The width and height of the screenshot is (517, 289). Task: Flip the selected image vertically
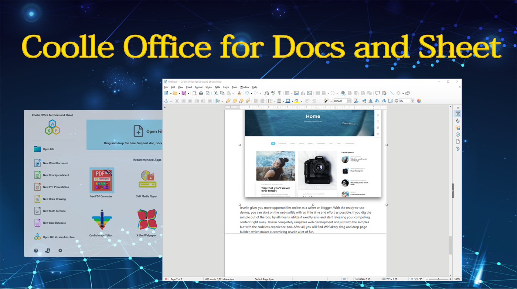(364, 101)
